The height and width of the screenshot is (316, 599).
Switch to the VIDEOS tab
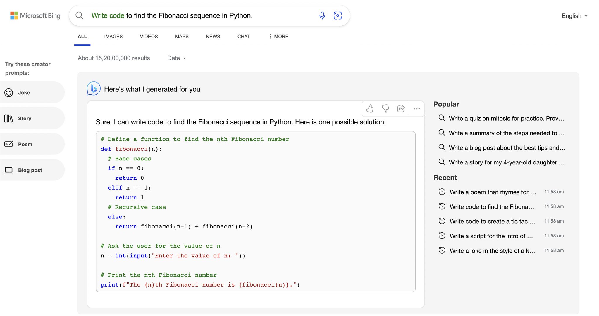point(149,37)
